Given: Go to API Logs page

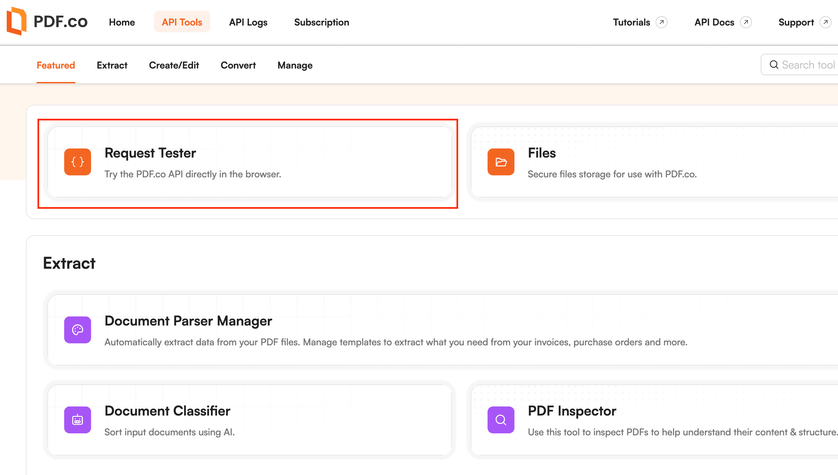Looking at the screenshot, I should coord(248,22).
